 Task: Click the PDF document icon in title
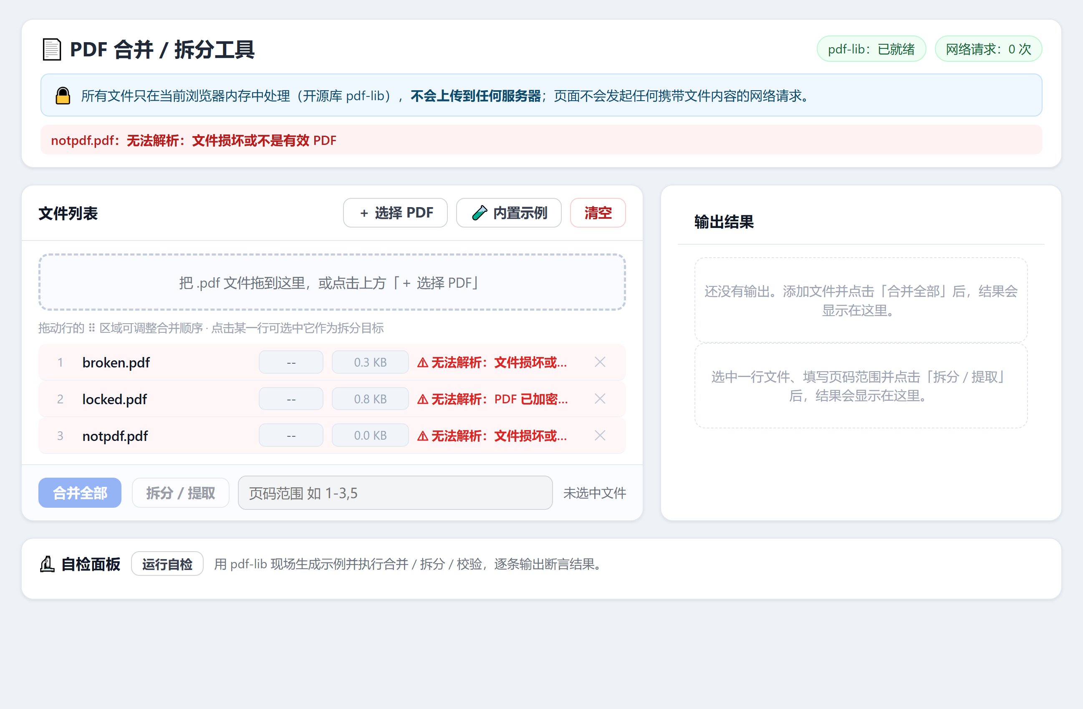[51, 49]
